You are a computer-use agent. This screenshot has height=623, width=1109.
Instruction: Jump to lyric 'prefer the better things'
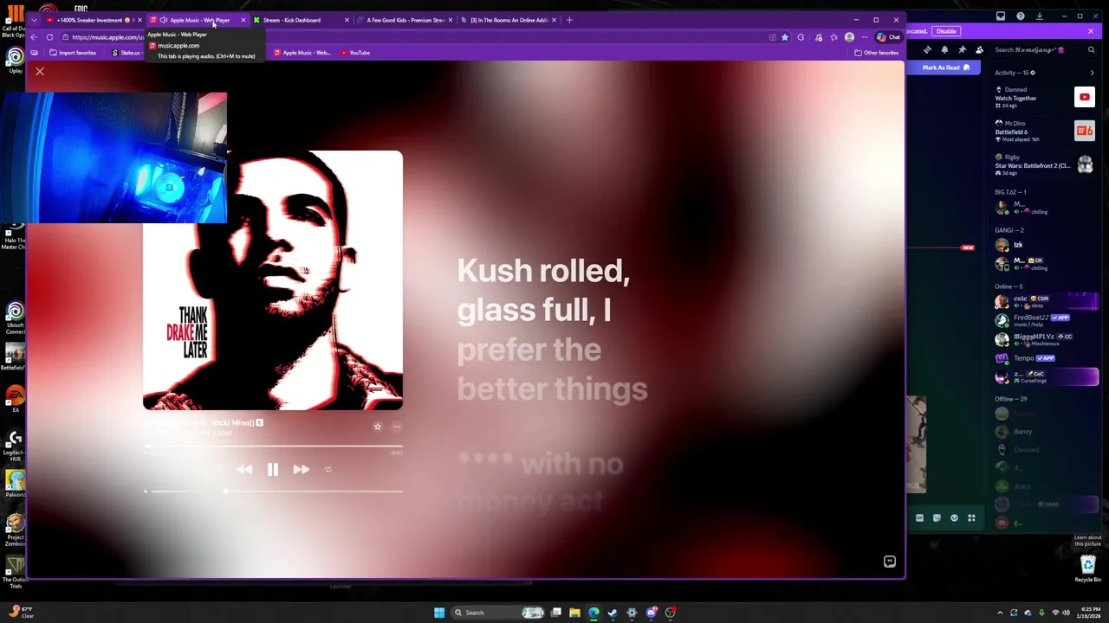[552, 369]
